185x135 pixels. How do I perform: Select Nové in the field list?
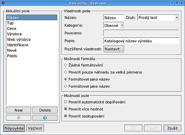pyautogui.click(x=32, y=50)
